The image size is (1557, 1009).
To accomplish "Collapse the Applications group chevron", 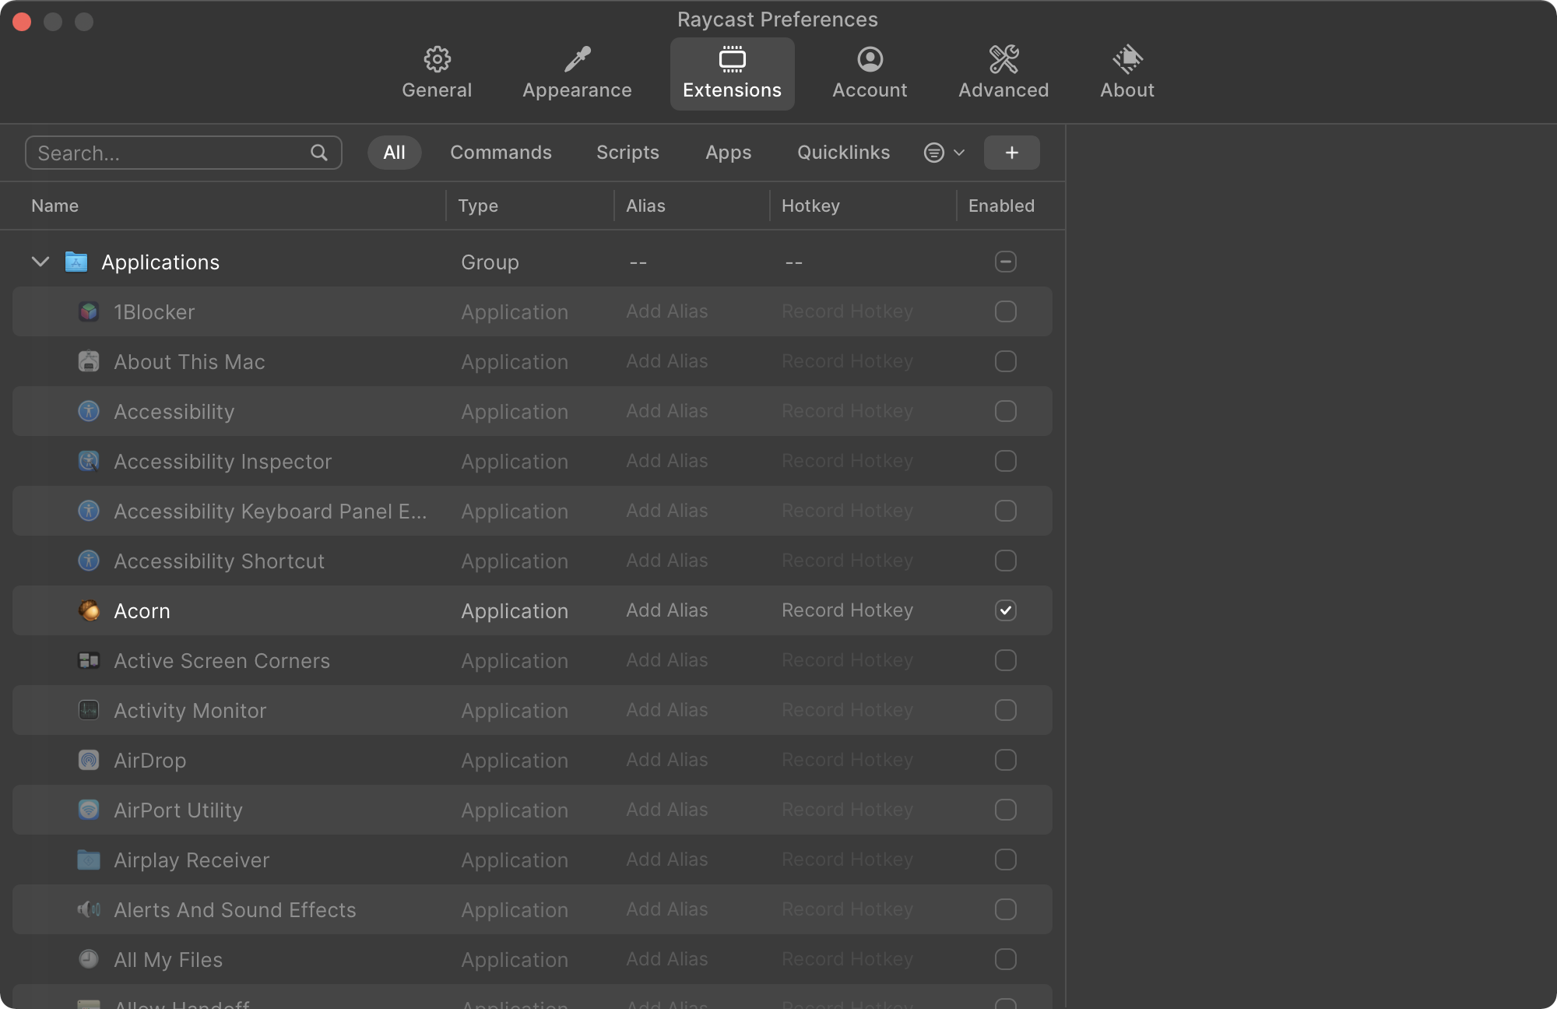I will (40, 262).
